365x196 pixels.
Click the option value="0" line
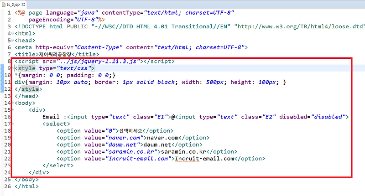point(115,131)
